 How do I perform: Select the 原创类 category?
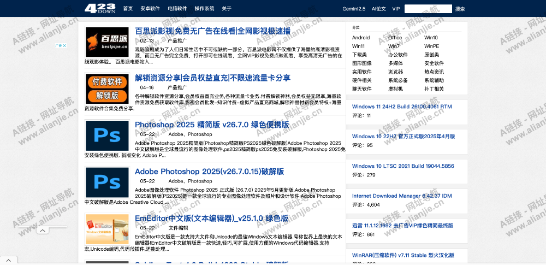click(x=431, y=55)
